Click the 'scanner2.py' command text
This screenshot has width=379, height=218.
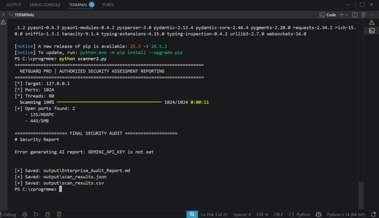(92, 59)
